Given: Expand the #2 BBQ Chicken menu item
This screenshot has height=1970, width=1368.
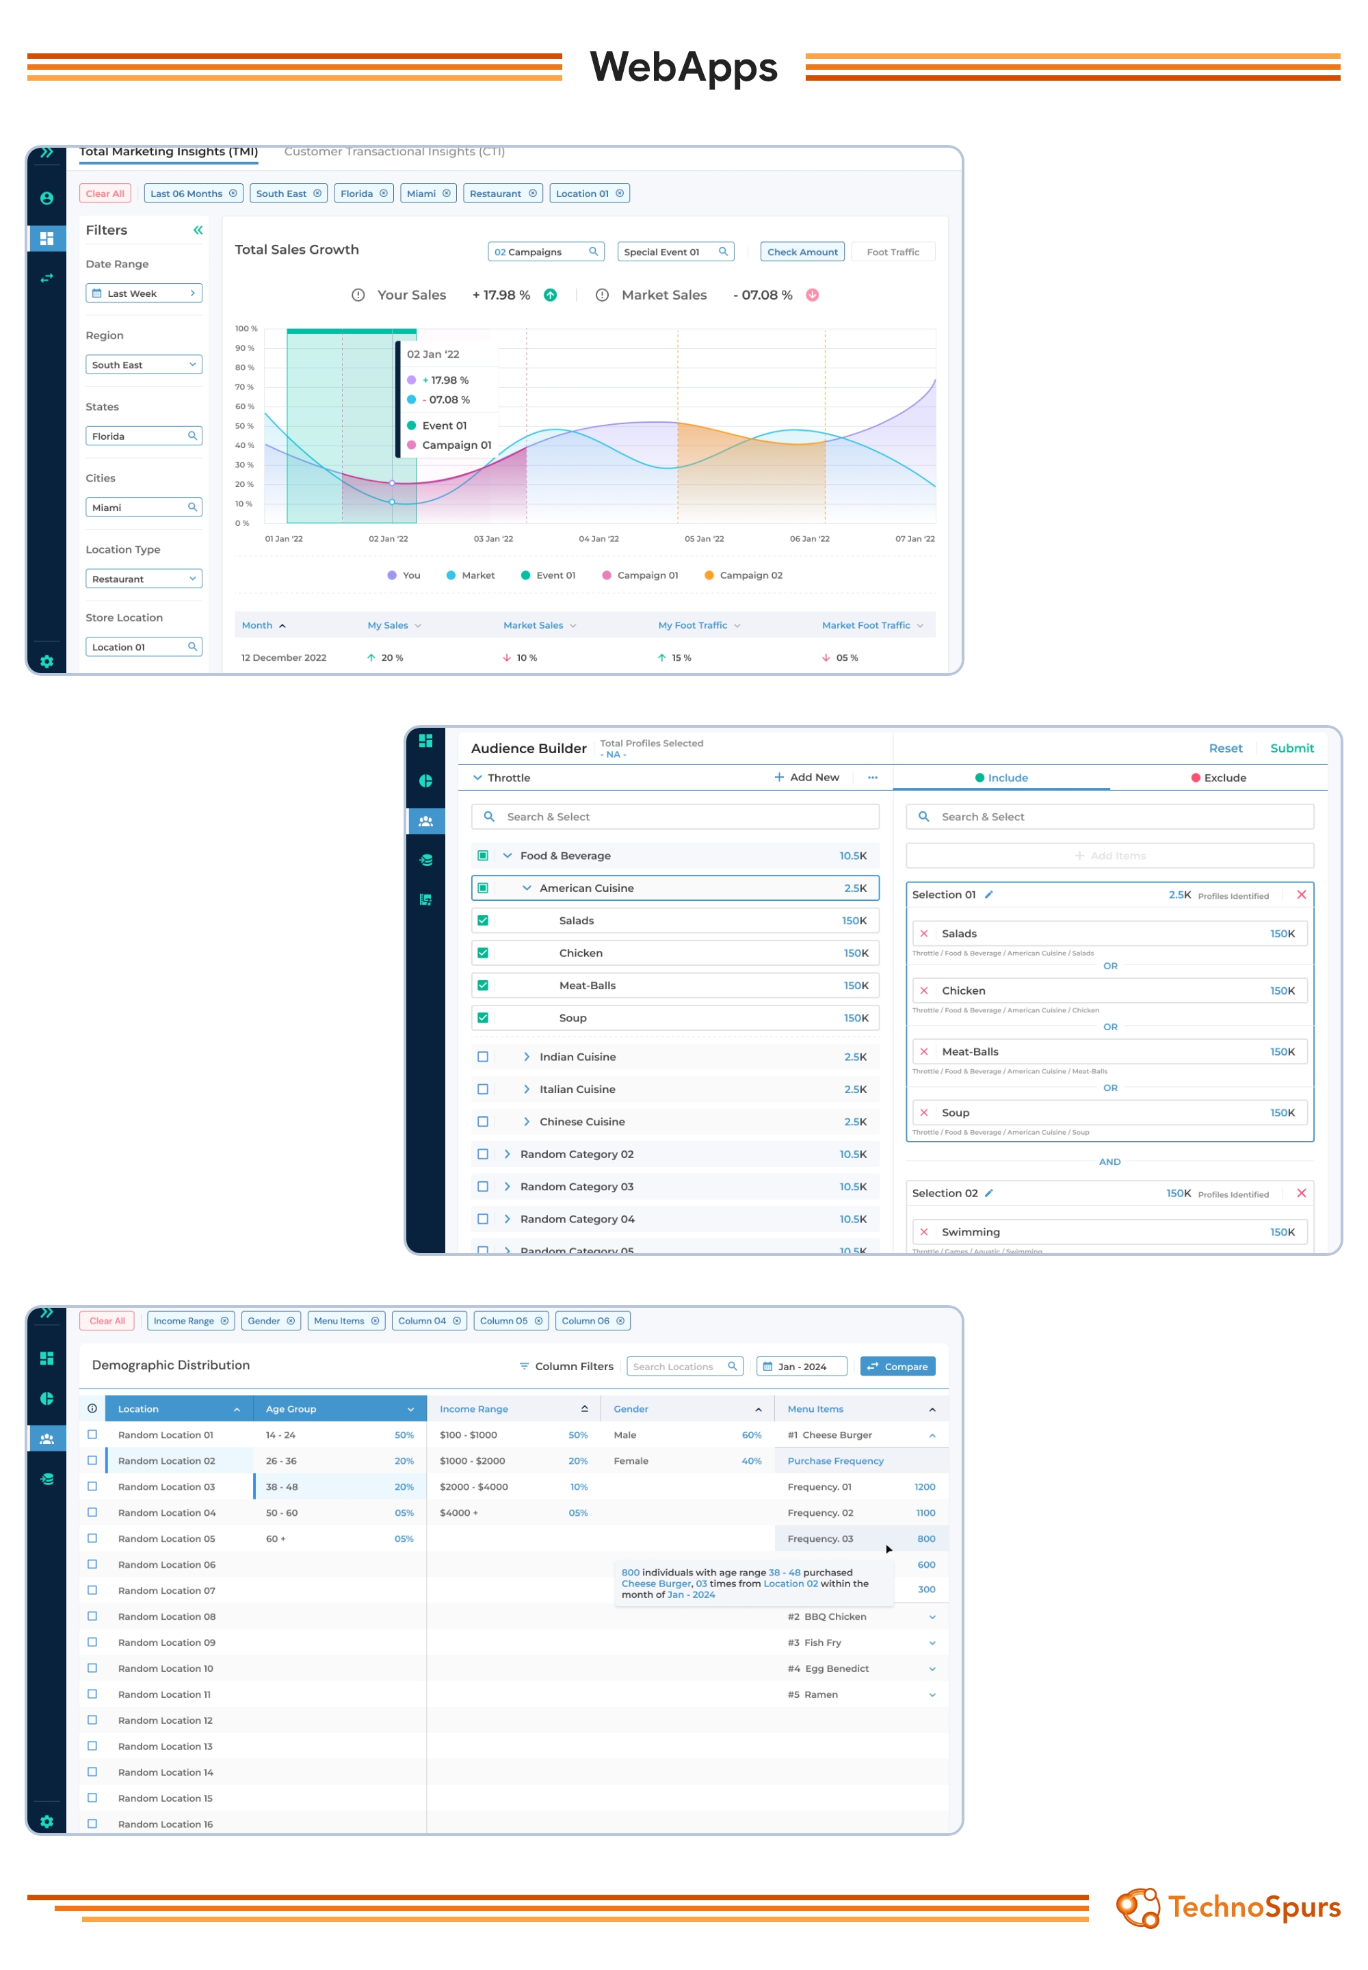Looking at the screenshot, I should tap(932, 1617).
